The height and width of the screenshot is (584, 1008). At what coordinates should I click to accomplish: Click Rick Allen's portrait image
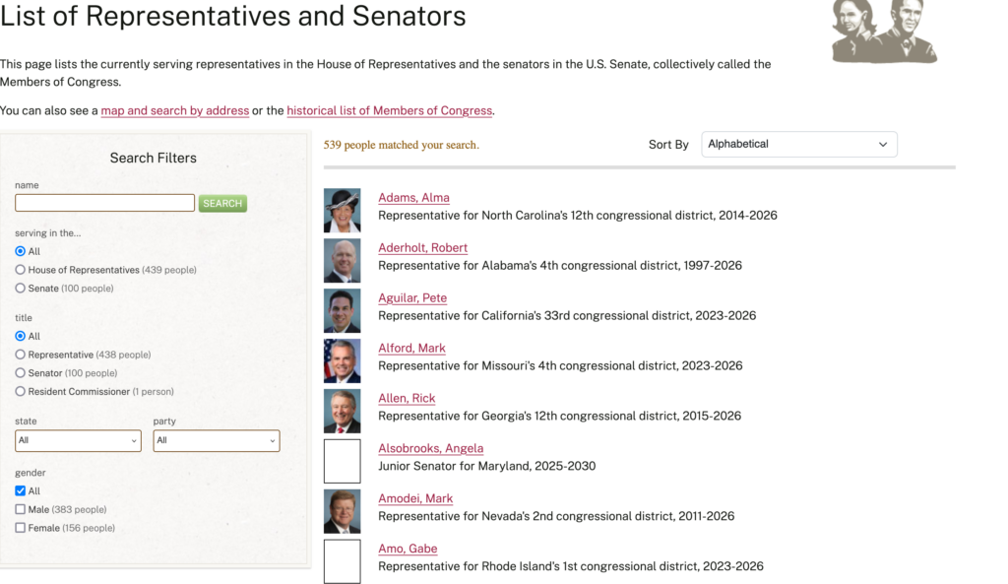coord(342,411)
